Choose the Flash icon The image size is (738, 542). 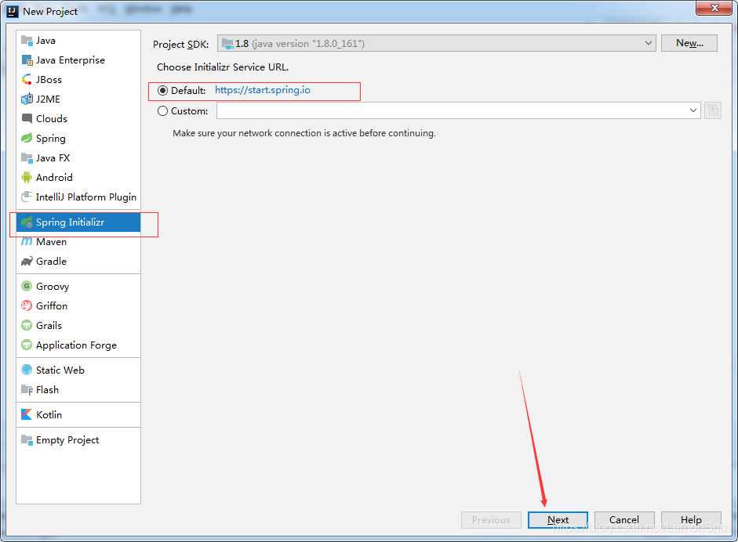27,390
